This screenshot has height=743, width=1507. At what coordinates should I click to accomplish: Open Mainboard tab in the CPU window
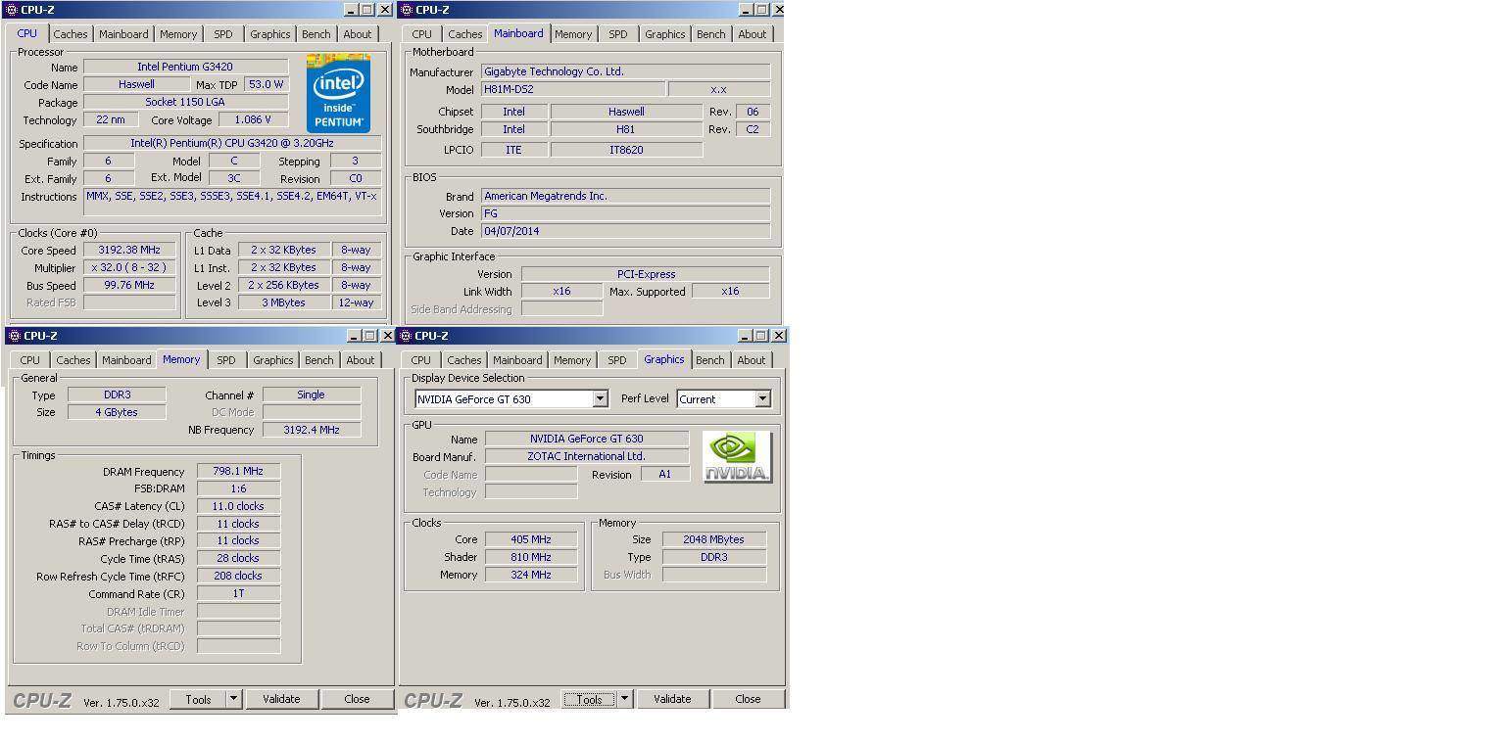(123, 34)
